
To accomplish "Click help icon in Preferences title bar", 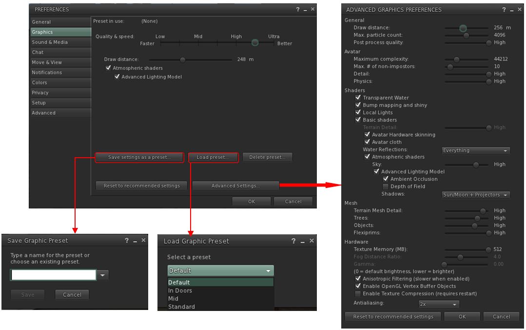I will (x=298, y=9).
